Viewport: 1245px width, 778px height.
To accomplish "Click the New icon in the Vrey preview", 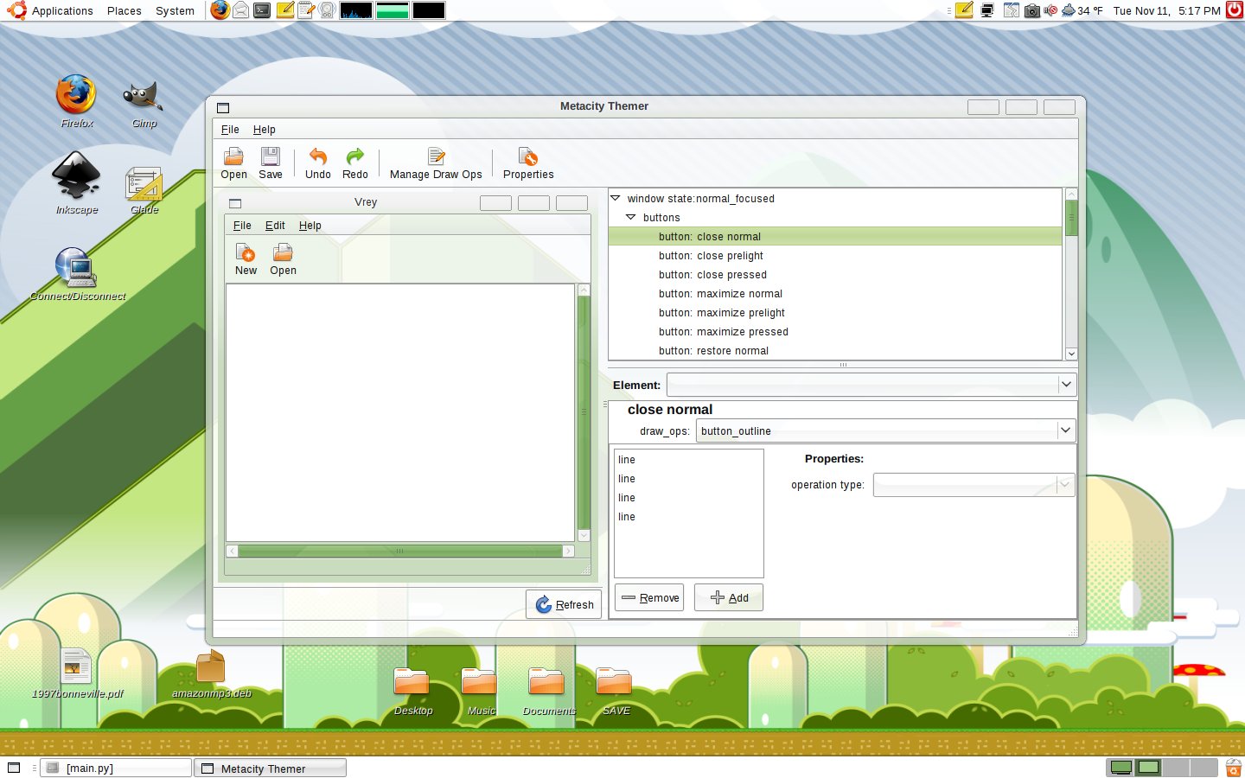I will pyautogui.click(x=246, y=253).
